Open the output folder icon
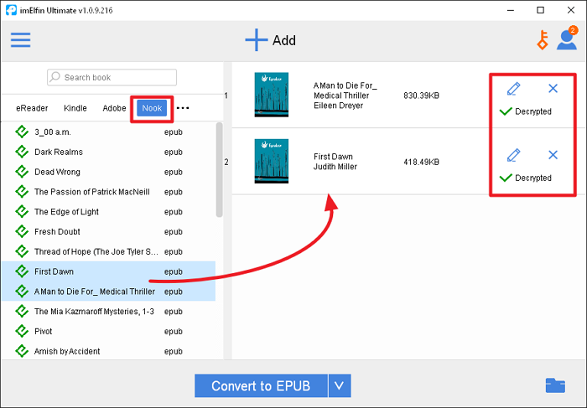Screen dimensions: 587x408 click(555, 385)
